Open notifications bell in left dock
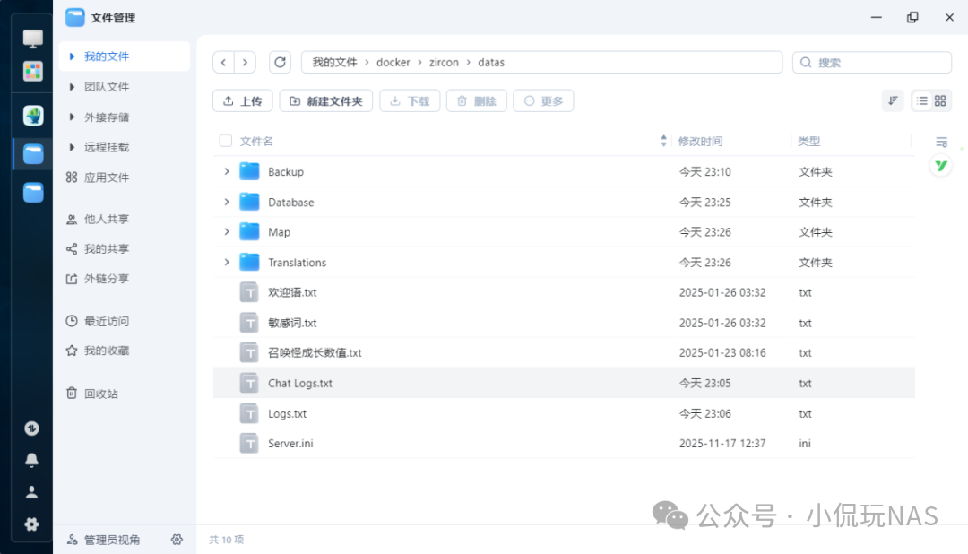 click(32, 460)
